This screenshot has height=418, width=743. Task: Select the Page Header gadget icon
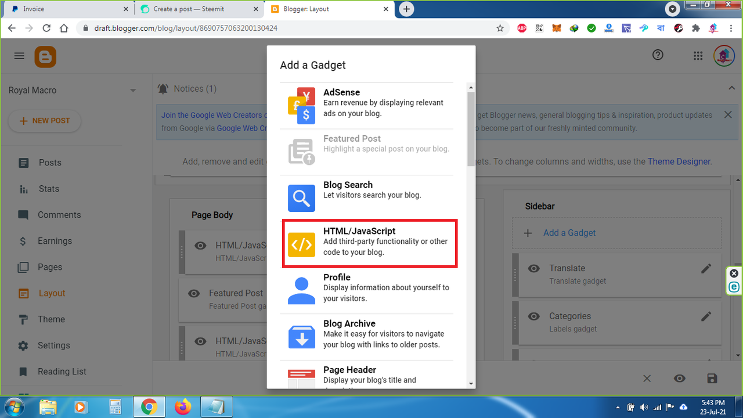(301, 379)
